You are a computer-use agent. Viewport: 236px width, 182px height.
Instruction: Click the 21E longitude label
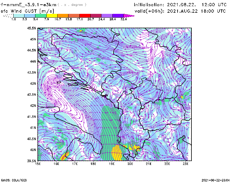149,164
